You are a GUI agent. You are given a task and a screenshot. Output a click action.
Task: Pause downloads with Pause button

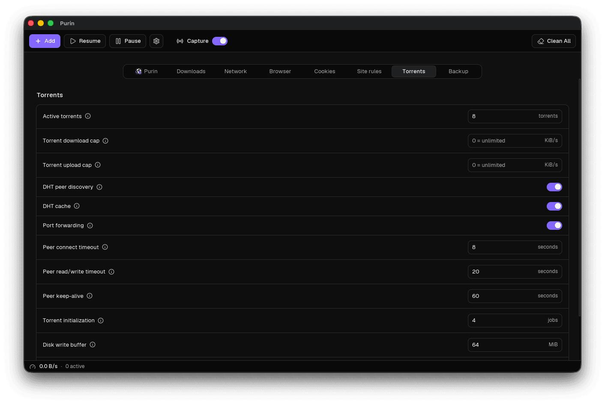click(x=128, y=41)
